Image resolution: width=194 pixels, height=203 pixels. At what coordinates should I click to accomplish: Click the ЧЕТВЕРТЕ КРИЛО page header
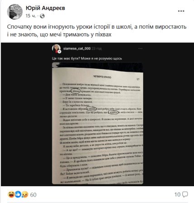click(102, 77)
